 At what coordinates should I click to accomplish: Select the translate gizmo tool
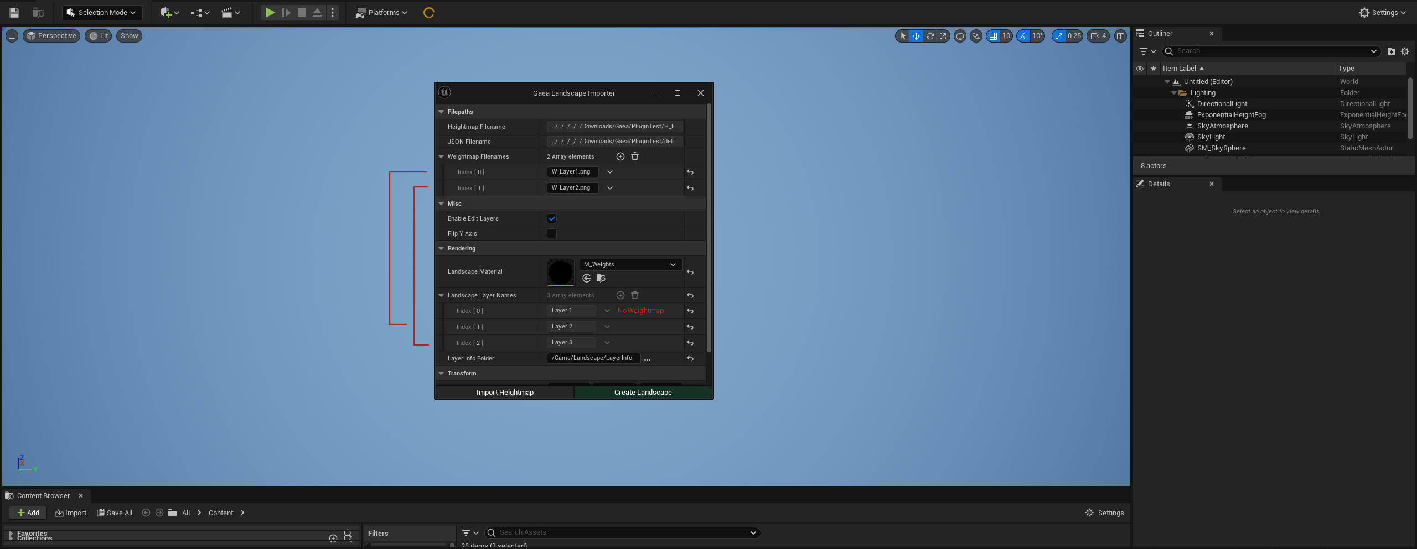coord(916,36)
